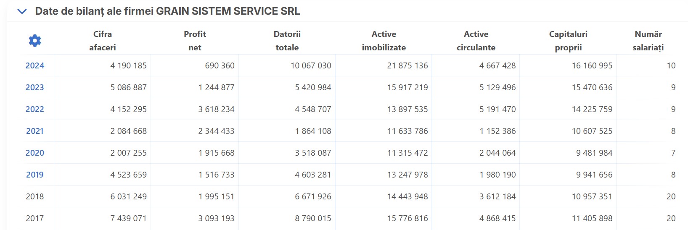Select equity value 9 481 984
This screenshot has height=230, width=688.
click(594, 153)
